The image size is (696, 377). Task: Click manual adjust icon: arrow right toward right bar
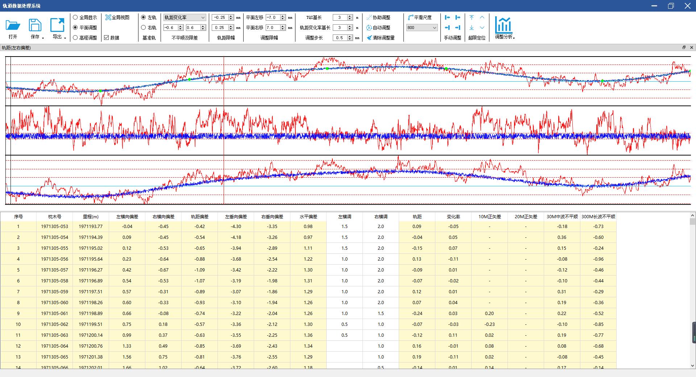[458, 28]
